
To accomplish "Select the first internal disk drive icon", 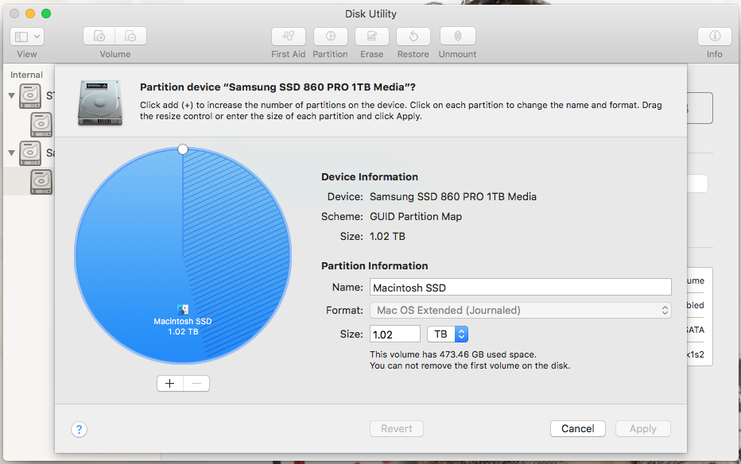I will click(x=29, y=96).
